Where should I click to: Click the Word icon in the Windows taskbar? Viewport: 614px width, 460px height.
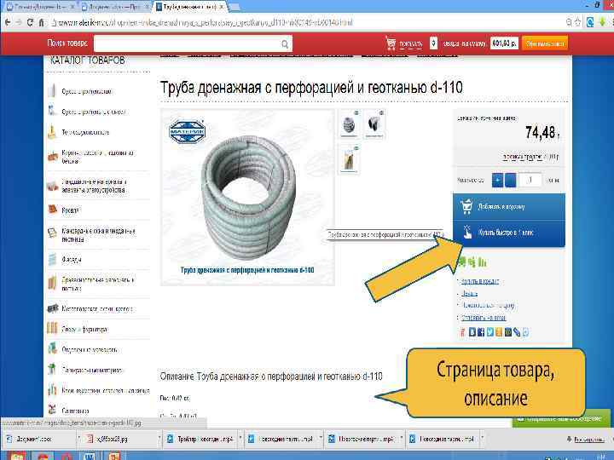tap(90, 456)
